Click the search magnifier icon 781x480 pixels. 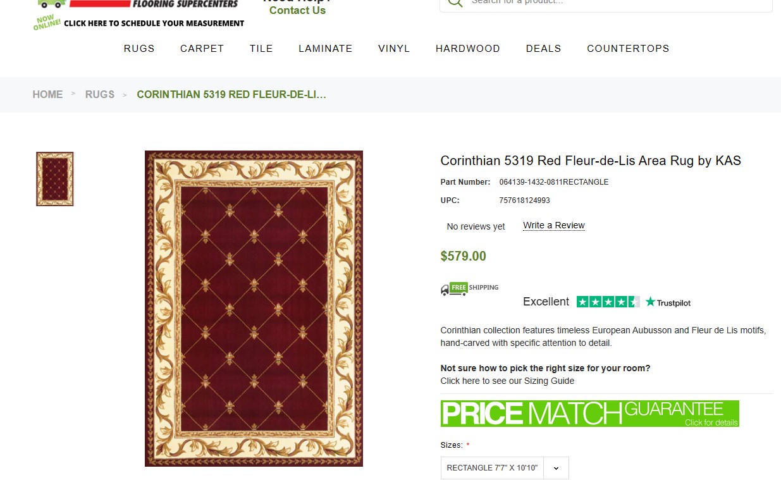(455, 2)
